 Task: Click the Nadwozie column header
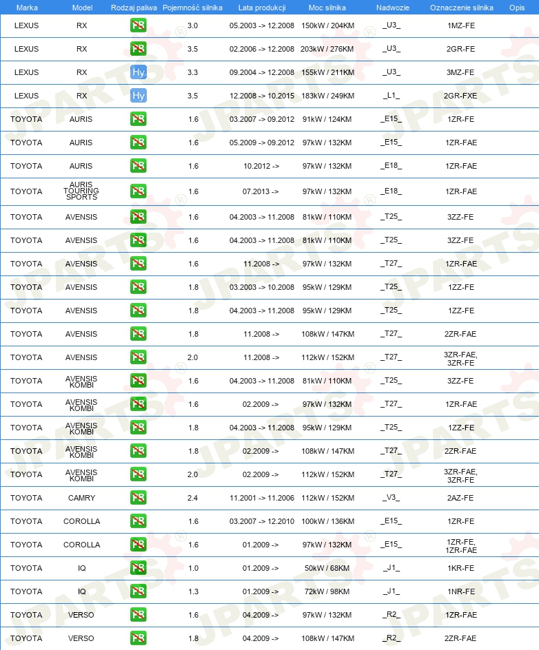coord(392,8)
